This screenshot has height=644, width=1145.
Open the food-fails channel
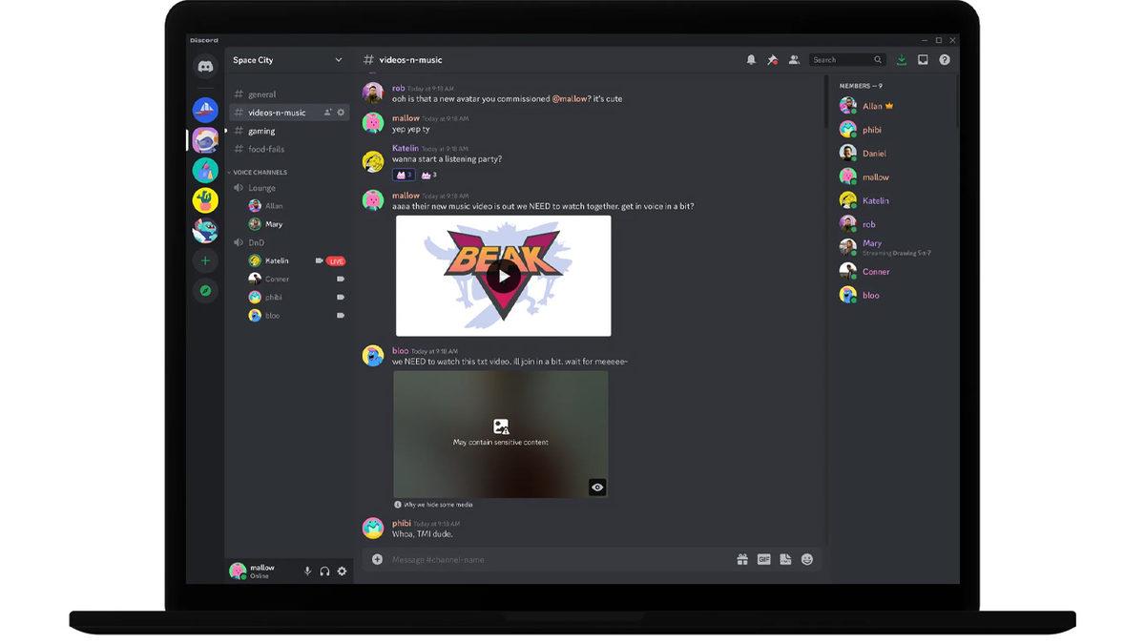[x=267, y=149]
